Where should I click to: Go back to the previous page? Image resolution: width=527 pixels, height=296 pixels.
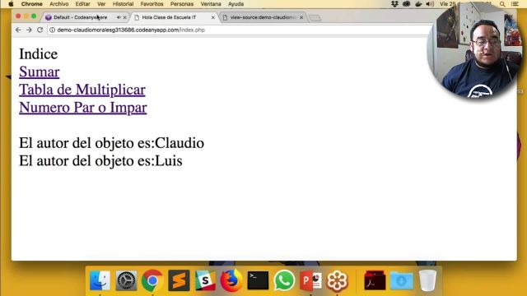pos(18,30)
